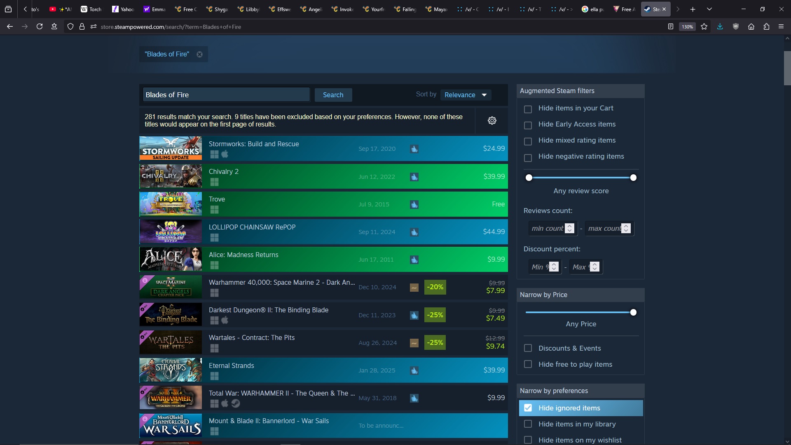791x445 pixels.
Task: Click Trove game thumbnail
Action: point(171,204)
